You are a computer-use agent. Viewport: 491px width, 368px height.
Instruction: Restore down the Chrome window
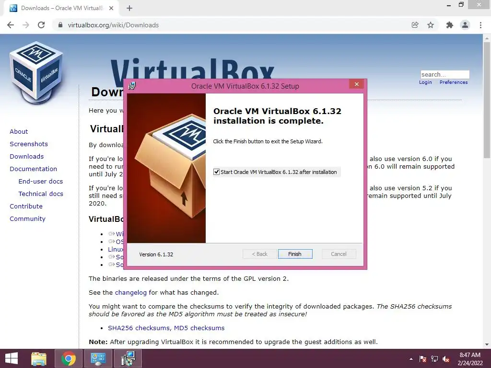(461, 5)
